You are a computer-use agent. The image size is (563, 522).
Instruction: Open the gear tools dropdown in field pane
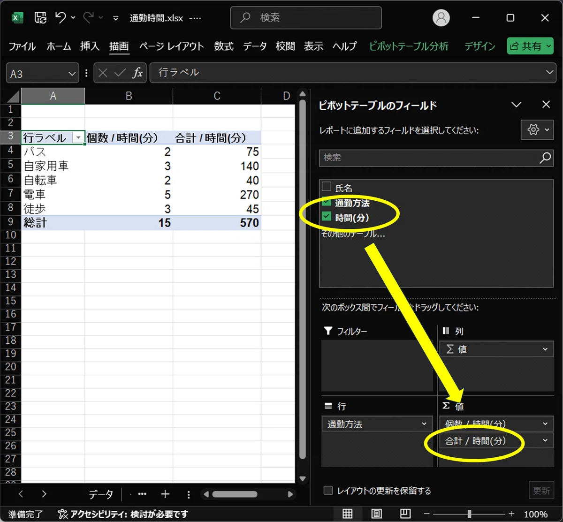537,129
